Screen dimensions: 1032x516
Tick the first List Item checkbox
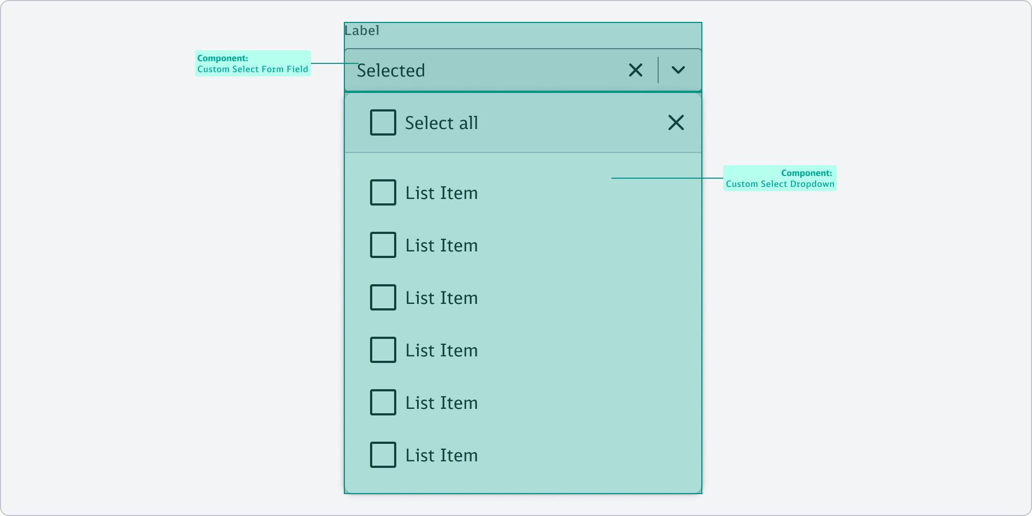tap(383, 192)
